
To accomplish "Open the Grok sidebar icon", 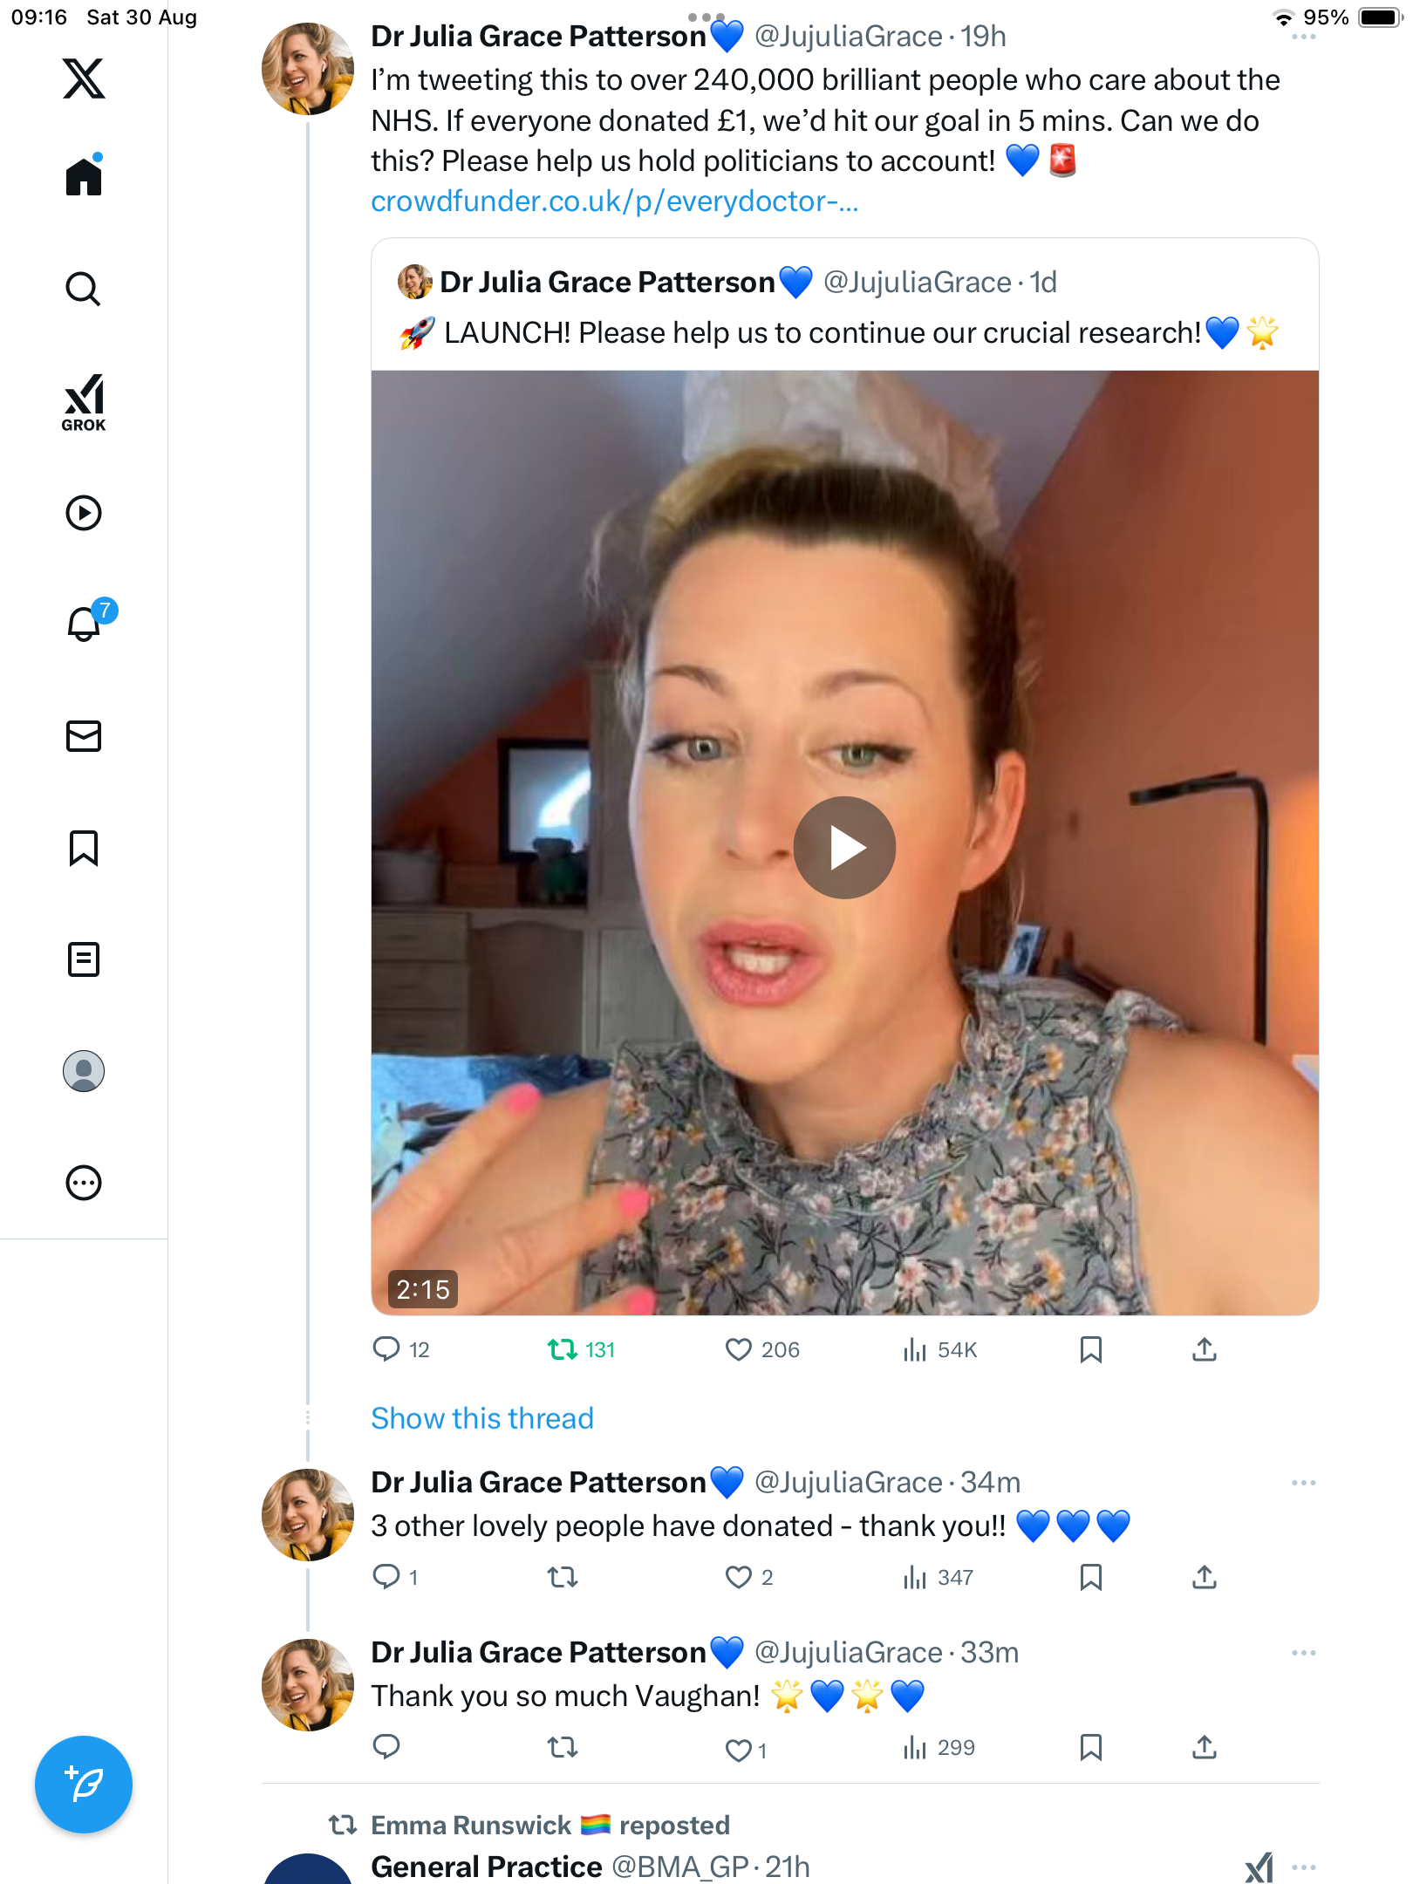I will click(84, 402).
